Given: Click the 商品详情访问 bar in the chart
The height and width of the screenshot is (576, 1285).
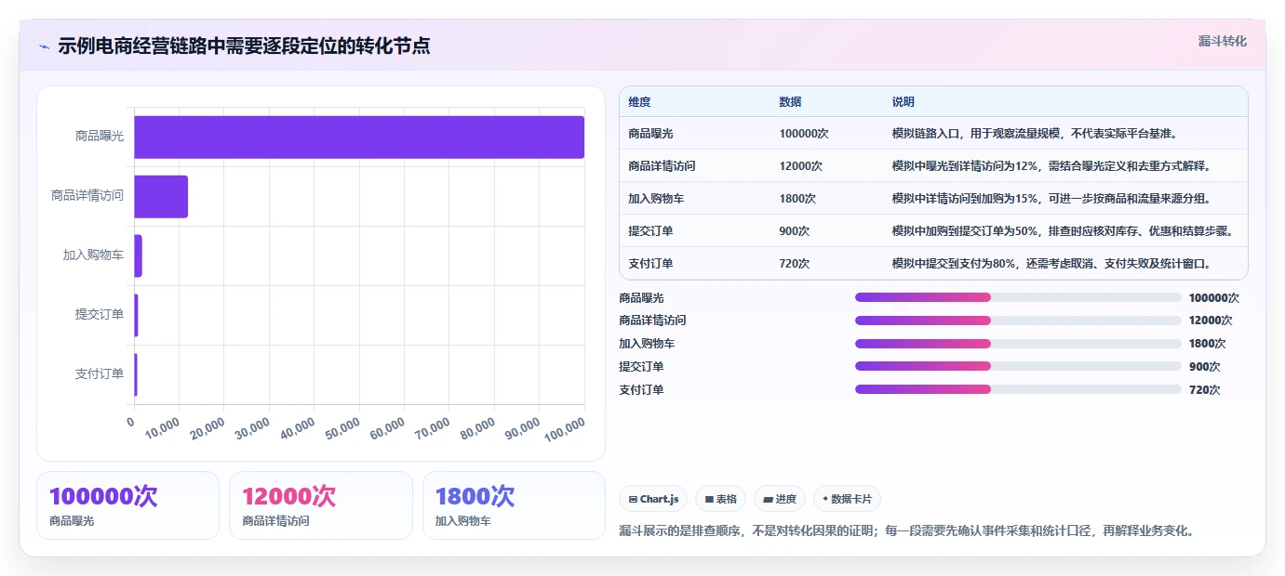Looking at the screenshot, I should [x=161, y=196].
